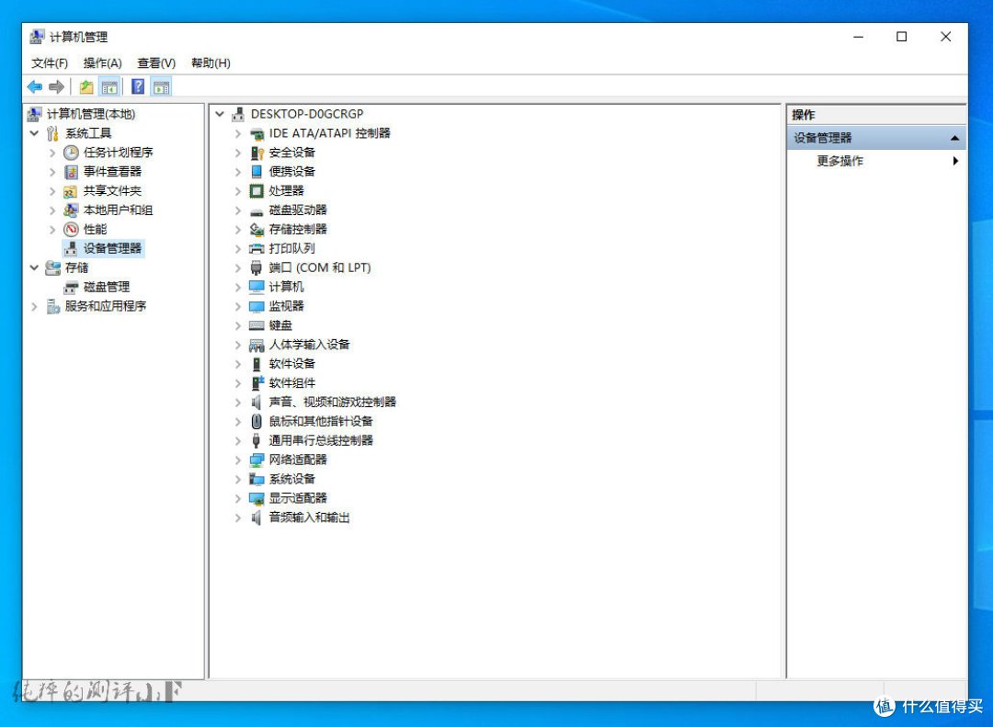Open the 文件(F) menu

click(48, 62)
